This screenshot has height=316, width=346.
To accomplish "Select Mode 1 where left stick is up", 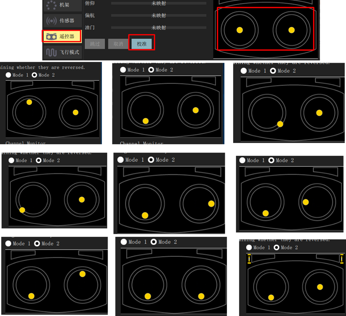I will tap(8, 75).
